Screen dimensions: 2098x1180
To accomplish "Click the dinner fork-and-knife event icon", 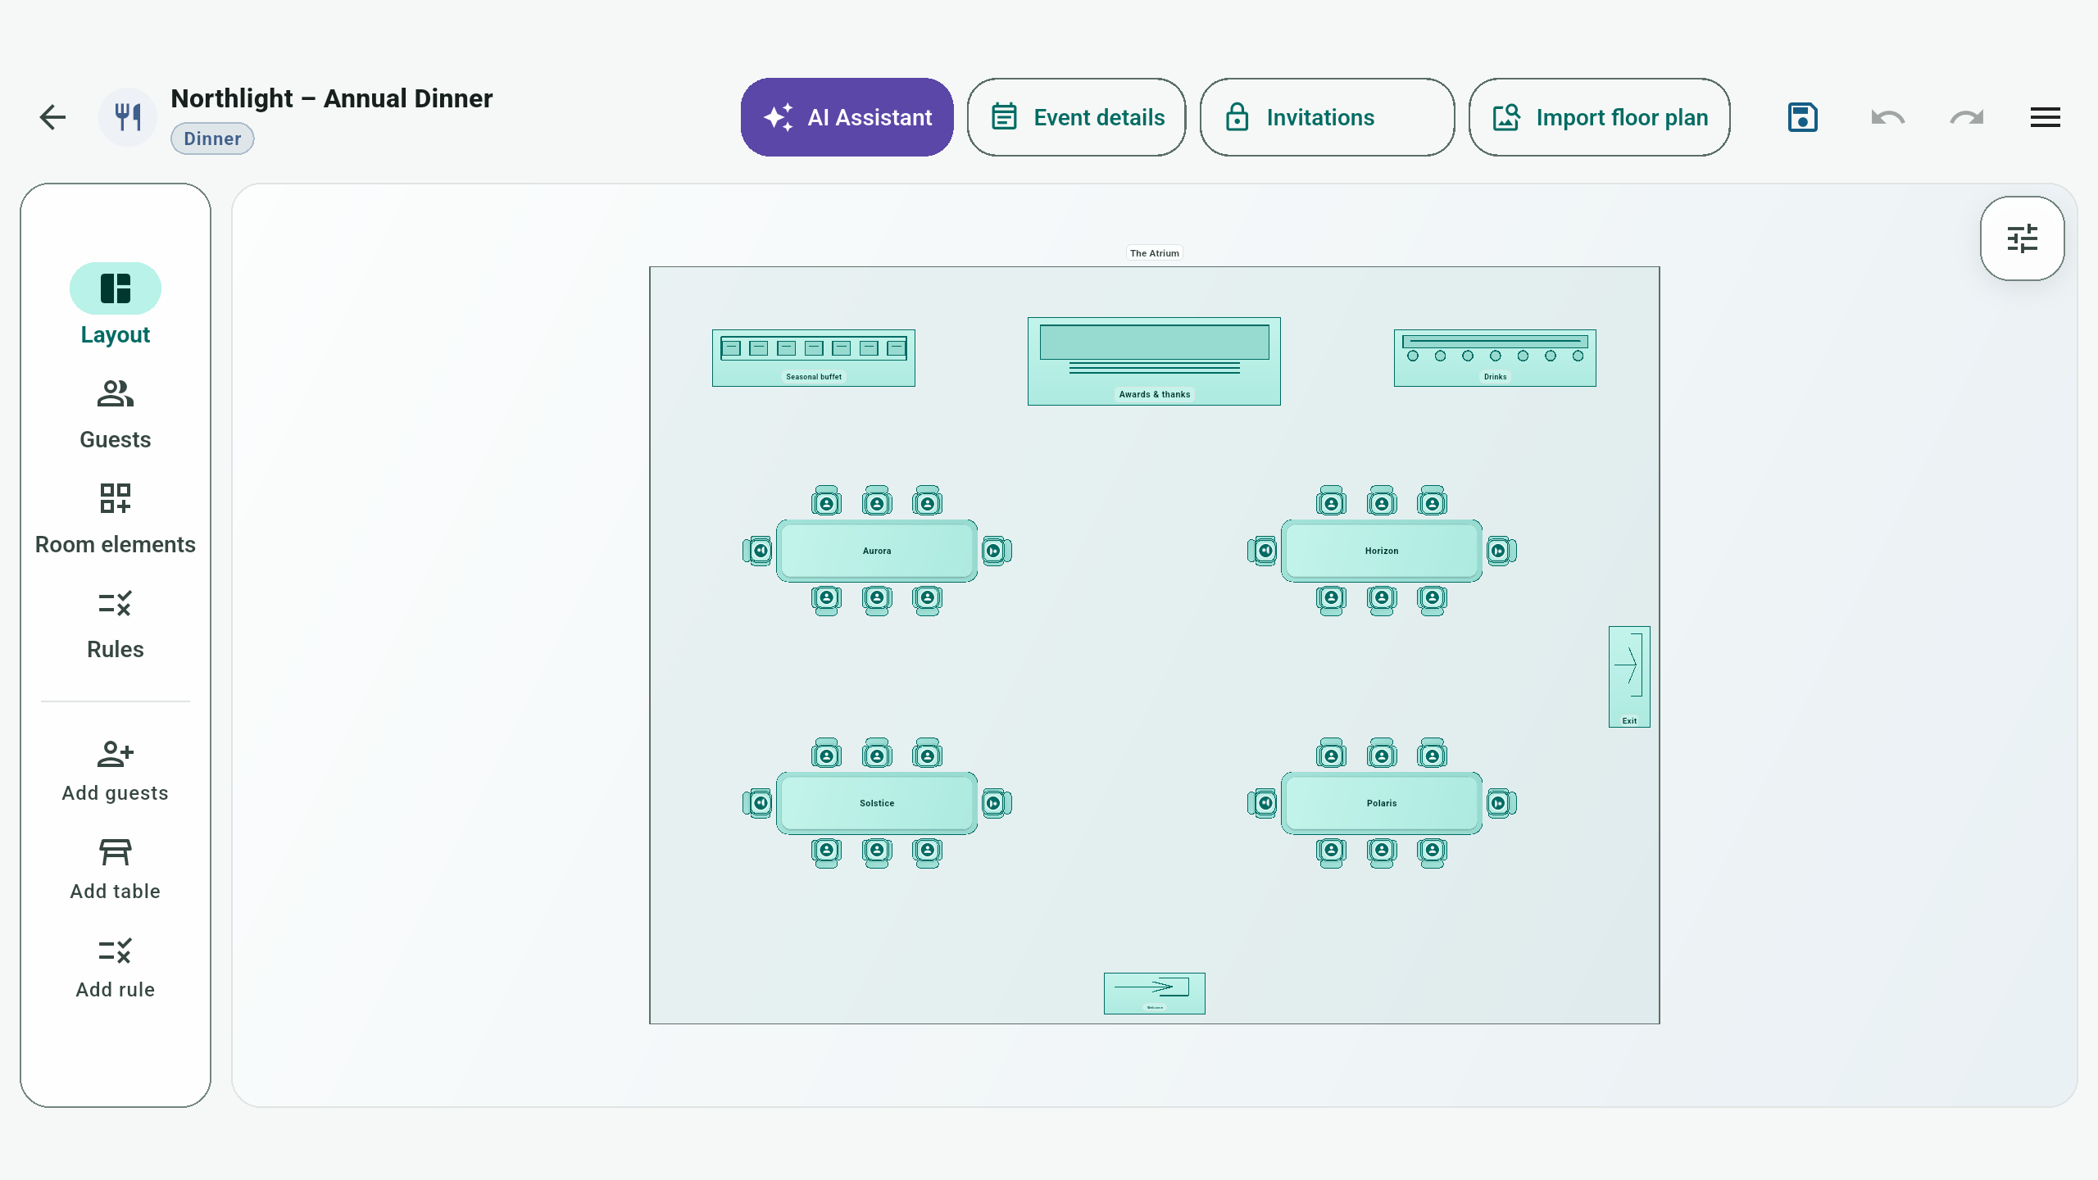I will coord(128,117).
